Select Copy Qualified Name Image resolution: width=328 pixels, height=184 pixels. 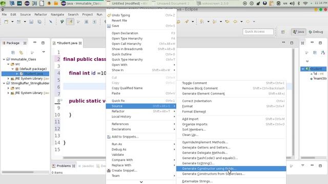click(x=141, y=88)
